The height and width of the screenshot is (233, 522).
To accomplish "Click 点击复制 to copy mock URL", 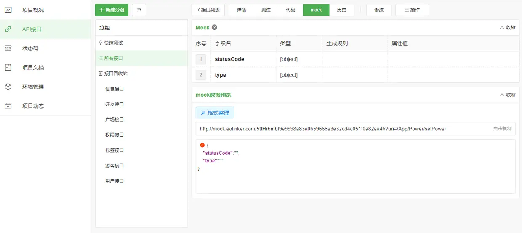I will (502, 129).
